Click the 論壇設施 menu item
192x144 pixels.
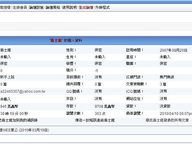click(36, 7)
